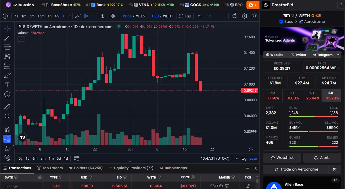The height and width of the screenshot is (189, 345).
Task: Open the TYPE column filter
Action: pos(61,177)
